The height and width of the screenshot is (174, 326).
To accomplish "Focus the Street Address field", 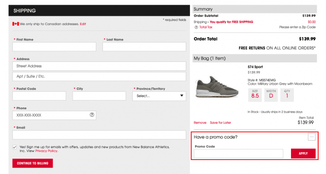I will click(x=99, y=66).
